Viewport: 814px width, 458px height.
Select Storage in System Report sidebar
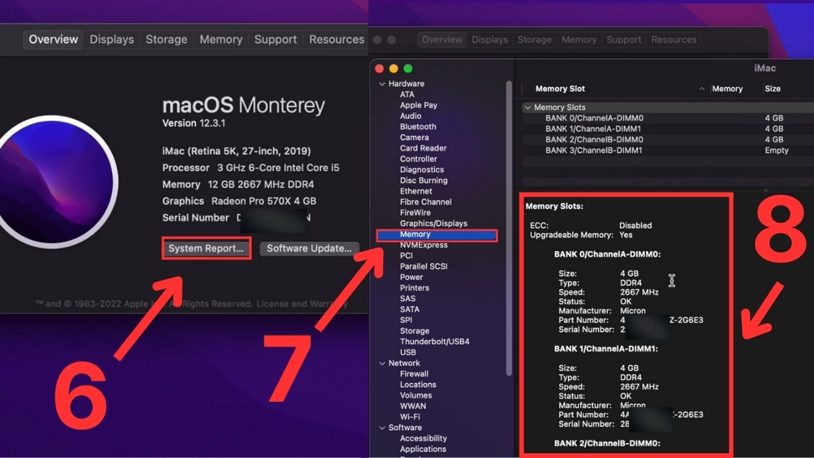(x=414, y=331)
